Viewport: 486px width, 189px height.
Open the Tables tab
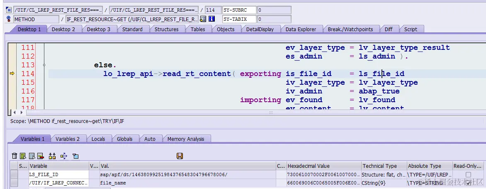pos(198,29)
